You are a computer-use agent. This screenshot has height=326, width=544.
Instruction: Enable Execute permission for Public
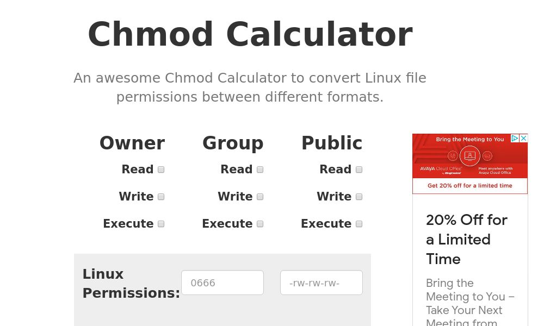click(359, 224)
